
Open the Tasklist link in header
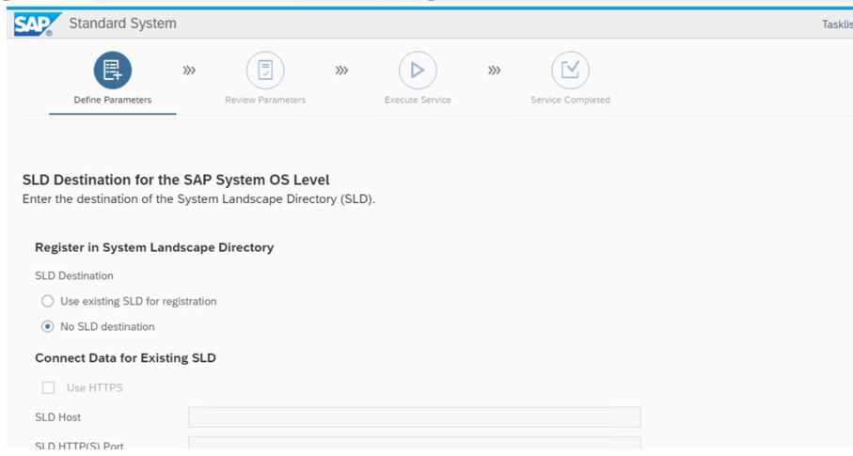coord(837,24)
